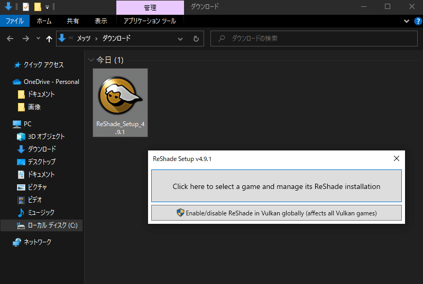This screenshot has width=423, height=284.
Task: Go back with the left arrow
Action: coord(10,39)
